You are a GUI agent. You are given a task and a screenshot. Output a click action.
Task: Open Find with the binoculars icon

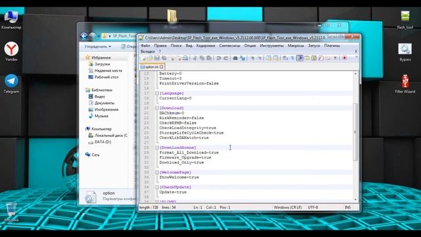[x=235, y=58]
